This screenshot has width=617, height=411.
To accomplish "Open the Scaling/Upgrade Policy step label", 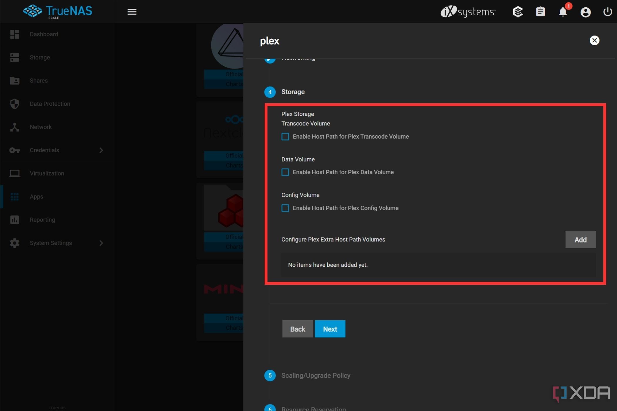I will click(316, 375).
